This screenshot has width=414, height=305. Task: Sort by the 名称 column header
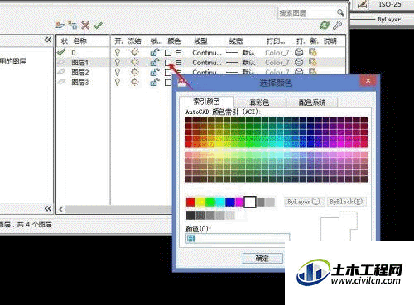pos(80,41)
